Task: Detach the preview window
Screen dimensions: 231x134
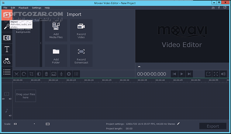Action: coord(208,74)
